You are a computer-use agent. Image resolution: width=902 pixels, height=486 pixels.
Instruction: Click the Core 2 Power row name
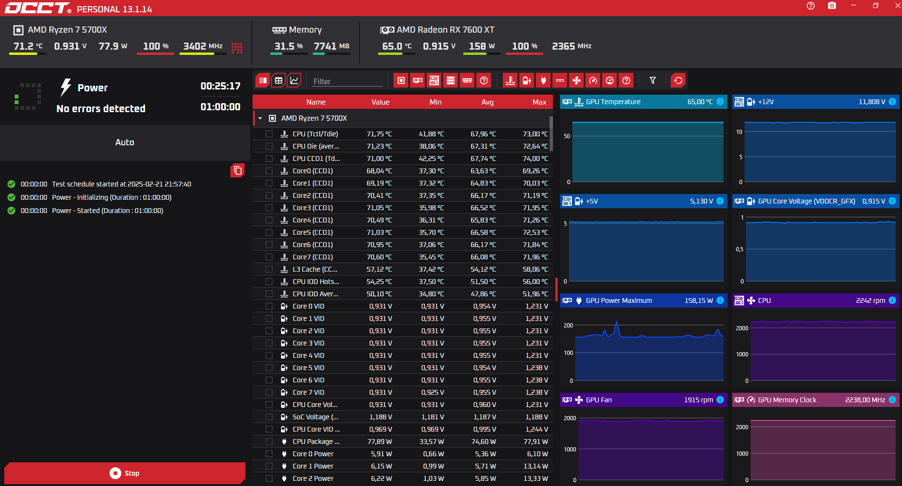[x=313, y=478]
